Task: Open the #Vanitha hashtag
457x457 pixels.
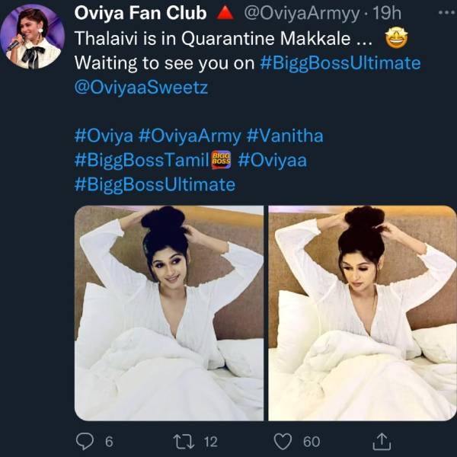Action: 285,136
